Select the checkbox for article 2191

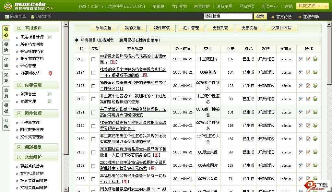click(x=93, y=113)
